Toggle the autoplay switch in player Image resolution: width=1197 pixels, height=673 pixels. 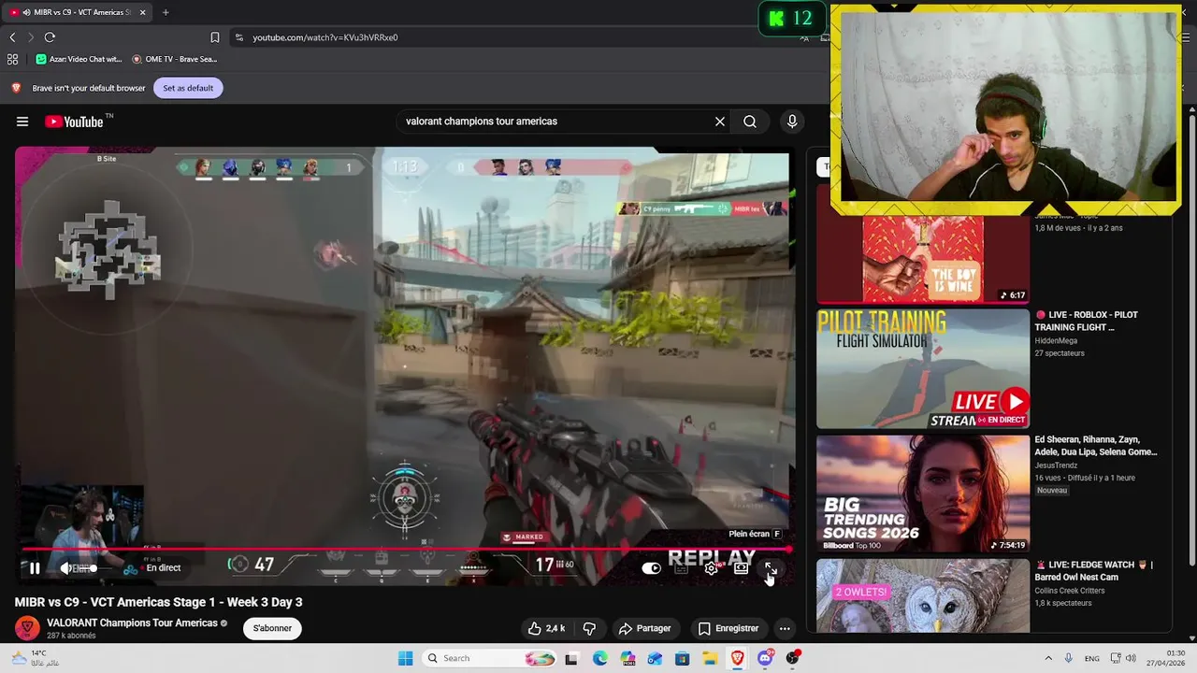click(x=652, y=567)
